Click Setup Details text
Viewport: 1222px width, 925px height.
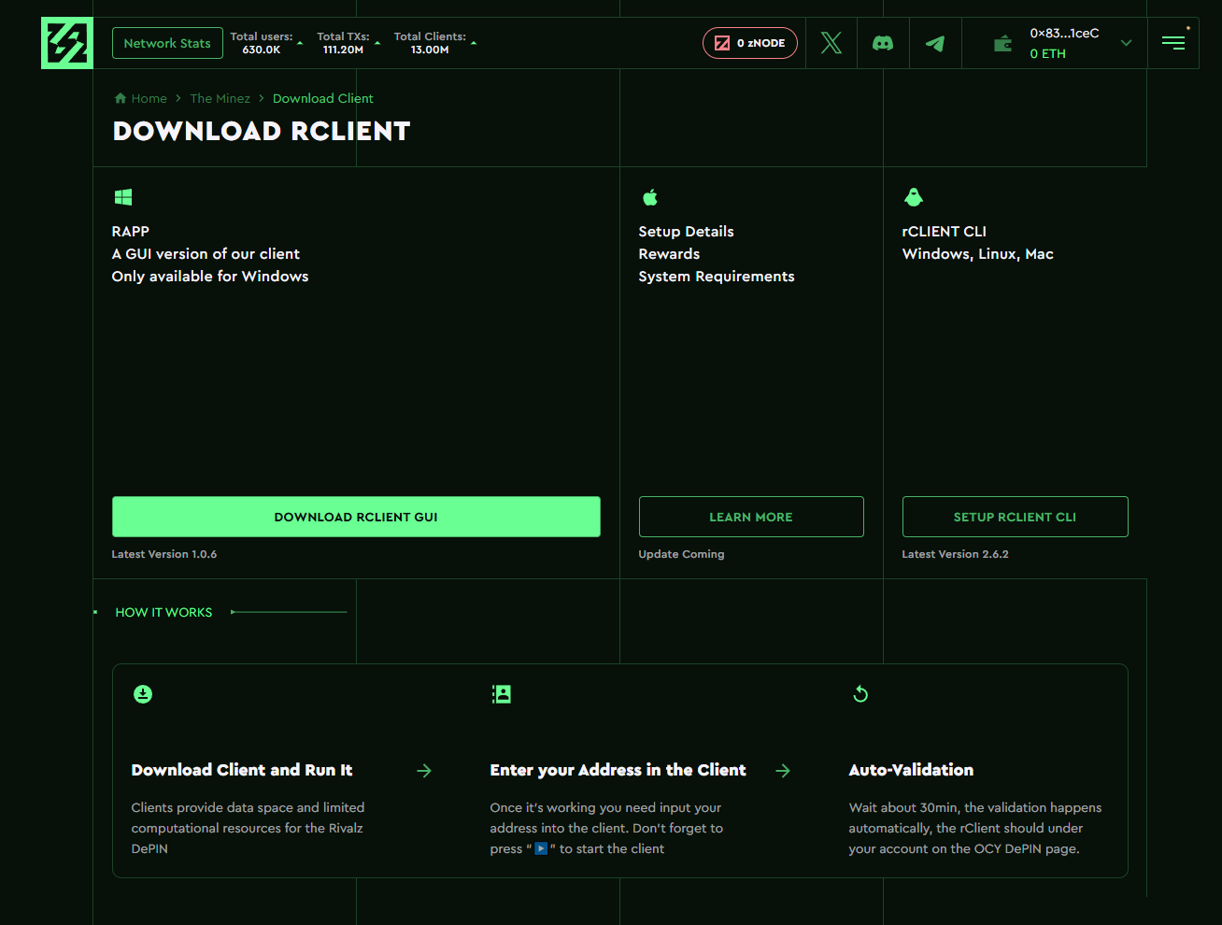point(686,232)
